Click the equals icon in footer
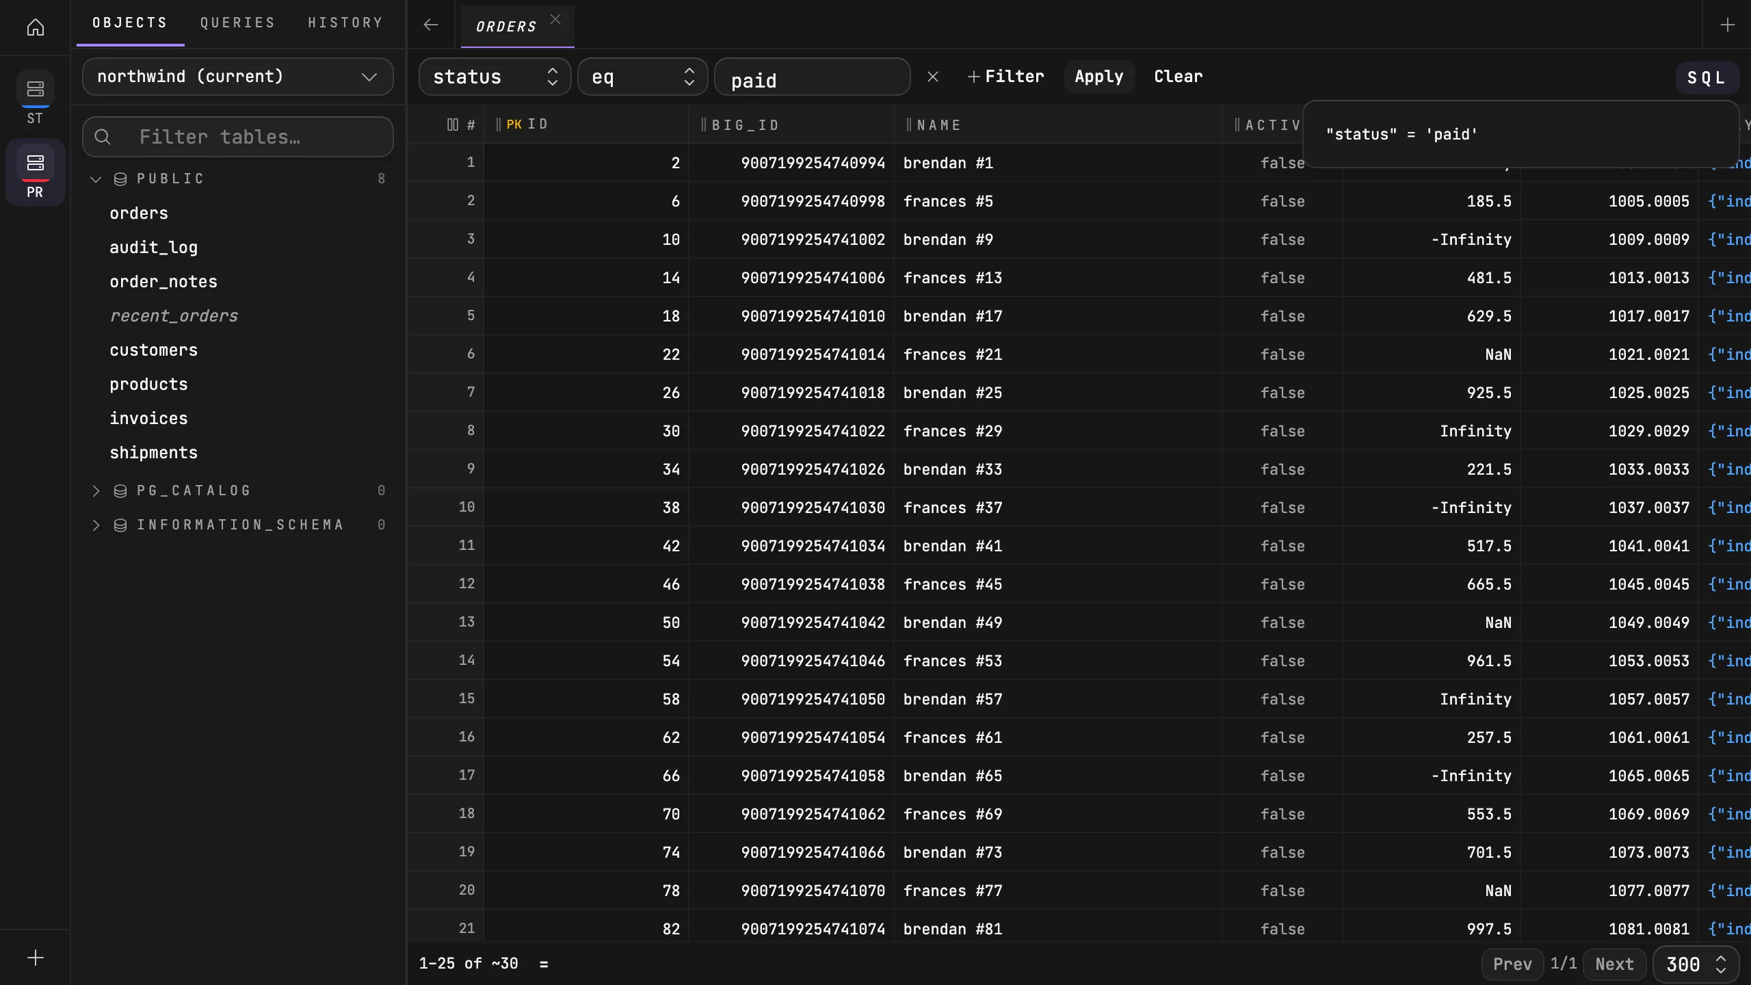 pyautogui.click(x=544, y=964)
